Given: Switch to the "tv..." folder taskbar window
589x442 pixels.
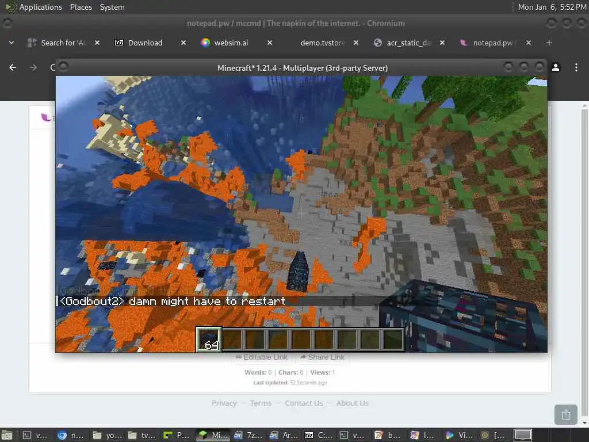Looking at the screenshot, I should pyautogui.click(x=141, y=435).
